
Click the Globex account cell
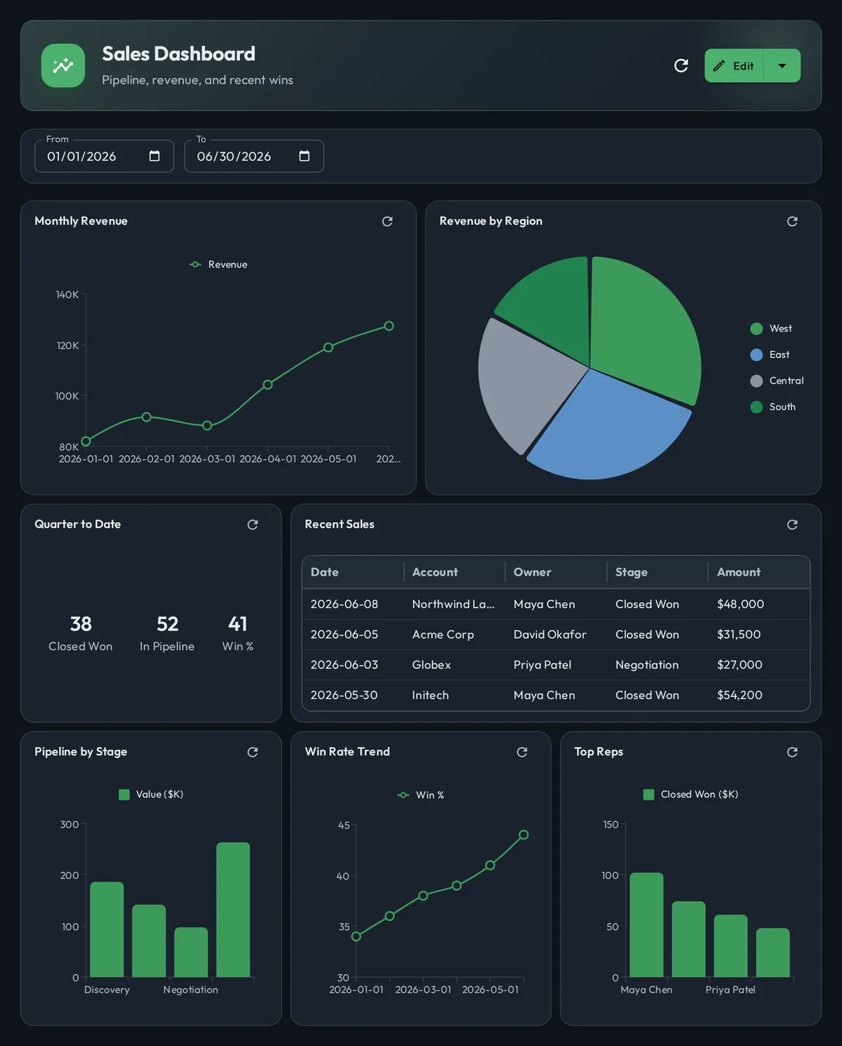click(455, 665)
